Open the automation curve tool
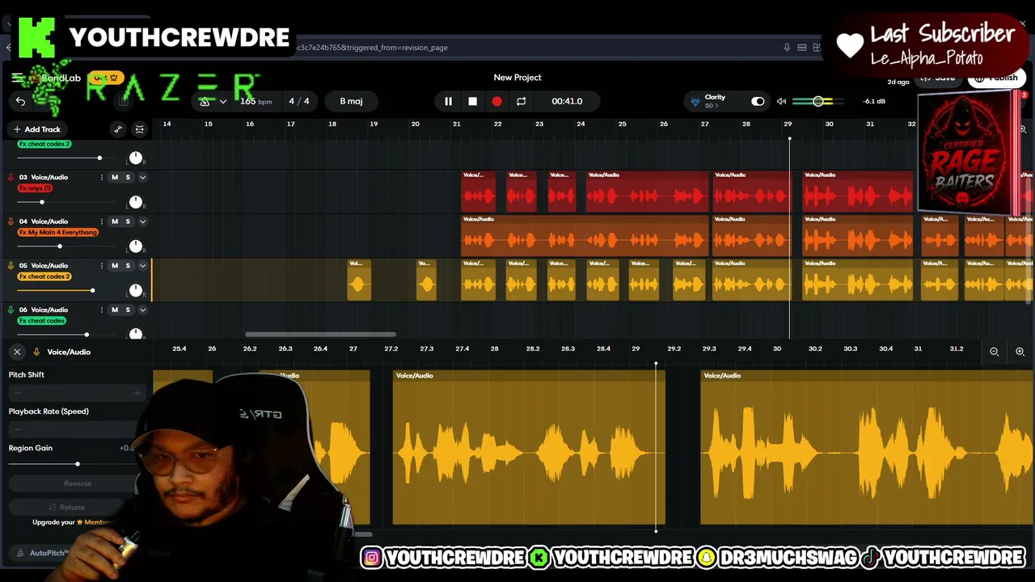Viewport: 1035px width, 582px height. coord(118,129)
